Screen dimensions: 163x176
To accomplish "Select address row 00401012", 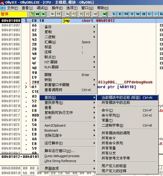I will pyautogui.click(x=11, y=87).
